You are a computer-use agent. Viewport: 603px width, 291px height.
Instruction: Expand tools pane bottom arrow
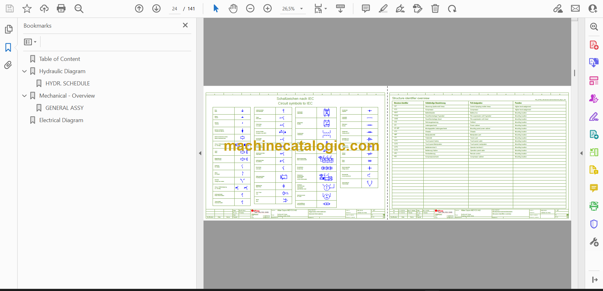(x=595, y=280)
